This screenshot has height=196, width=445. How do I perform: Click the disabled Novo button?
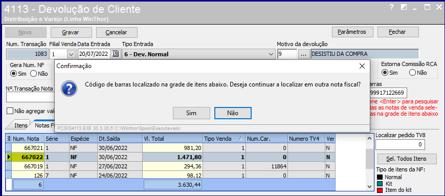tap(25, 32)
